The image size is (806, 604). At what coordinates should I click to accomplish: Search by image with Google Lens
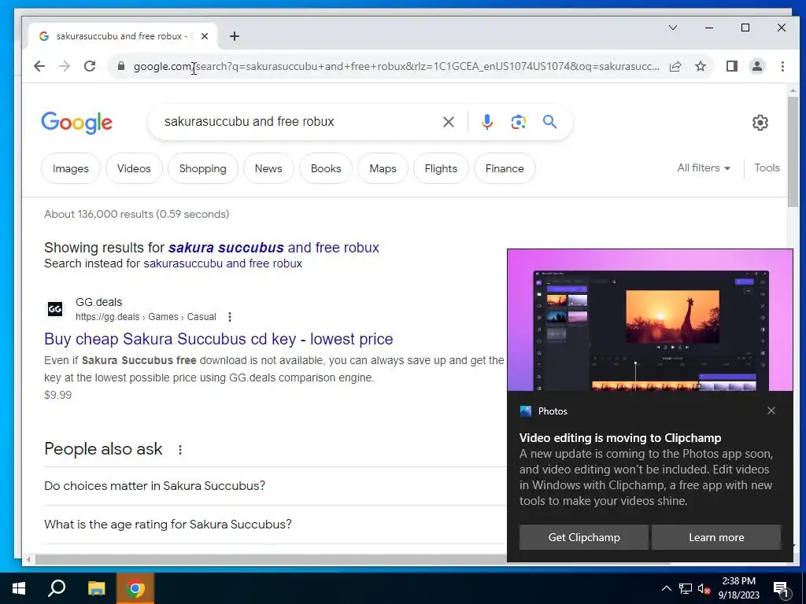coord(518,122)
